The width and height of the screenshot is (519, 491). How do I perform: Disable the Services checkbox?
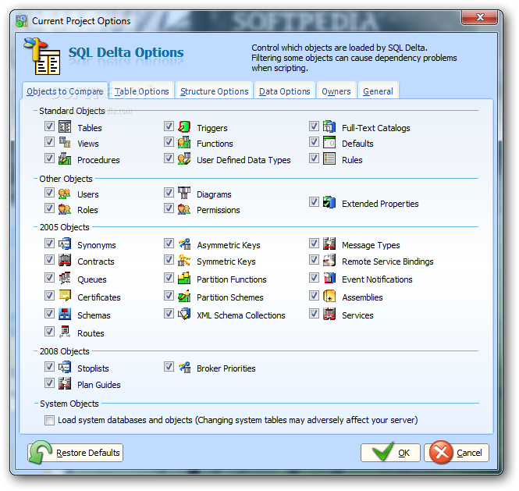[314, 314]
